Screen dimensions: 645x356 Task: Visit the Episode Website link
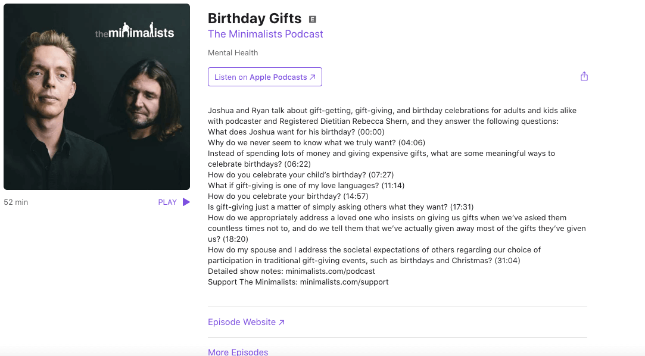[241, 321]
